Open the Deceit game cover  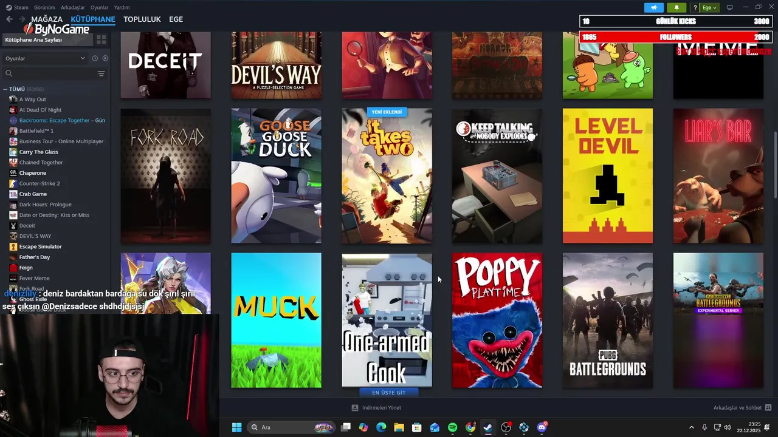pyautogui.click(x=165, y=65)
